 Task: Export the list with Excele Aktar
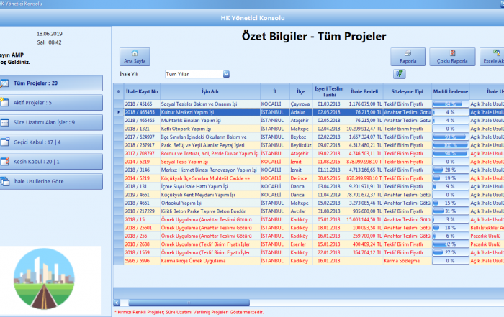tap(492, 57)
